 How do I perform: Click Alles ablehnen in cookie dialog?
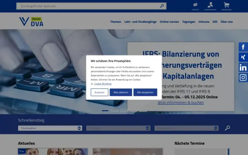pos(121,92)
